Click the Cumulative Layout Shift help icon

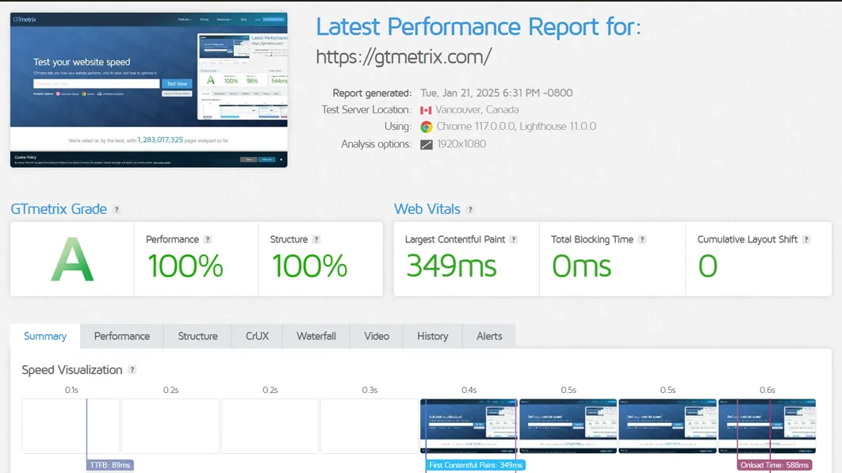(806, 239)
